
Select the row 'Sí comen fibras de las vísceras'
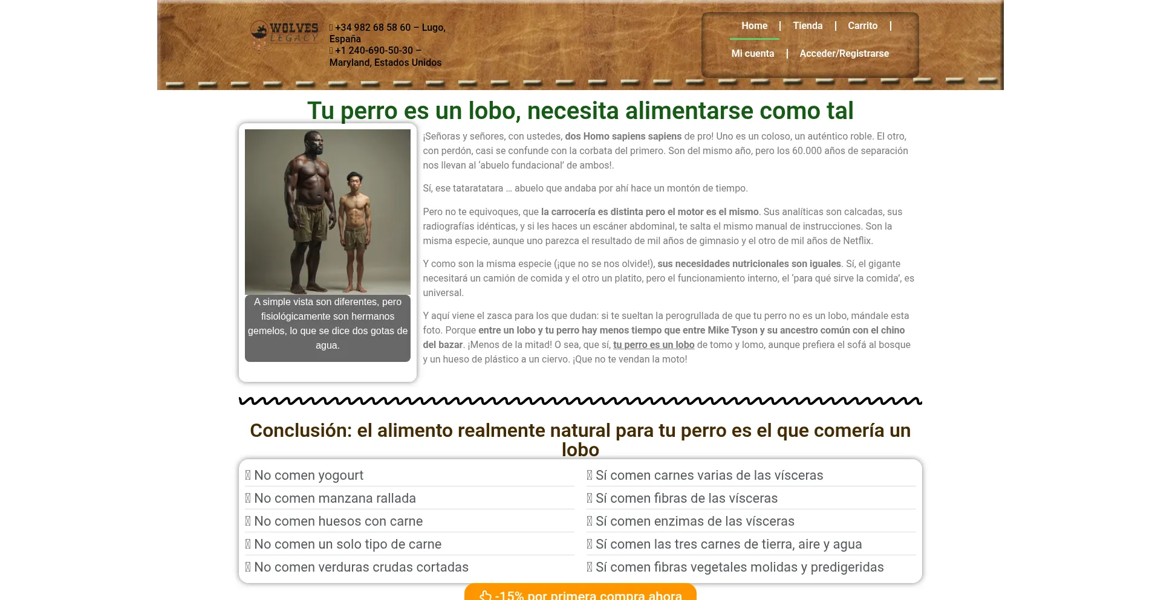pyautogui.click(x=751, y=498)
